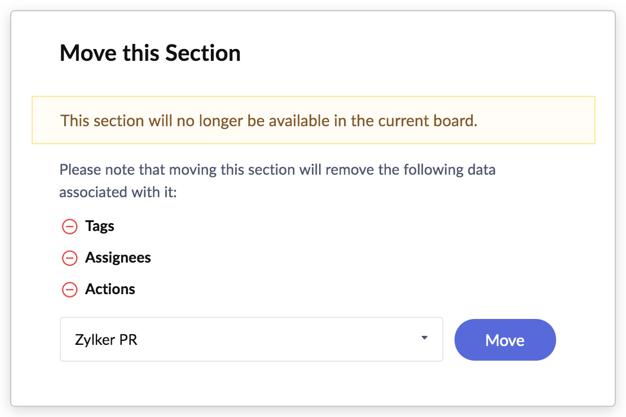The height and width of the screenshot is (417, 626).
Task: Click the "associated with it:" text line
Action: (x=118, y=192)
